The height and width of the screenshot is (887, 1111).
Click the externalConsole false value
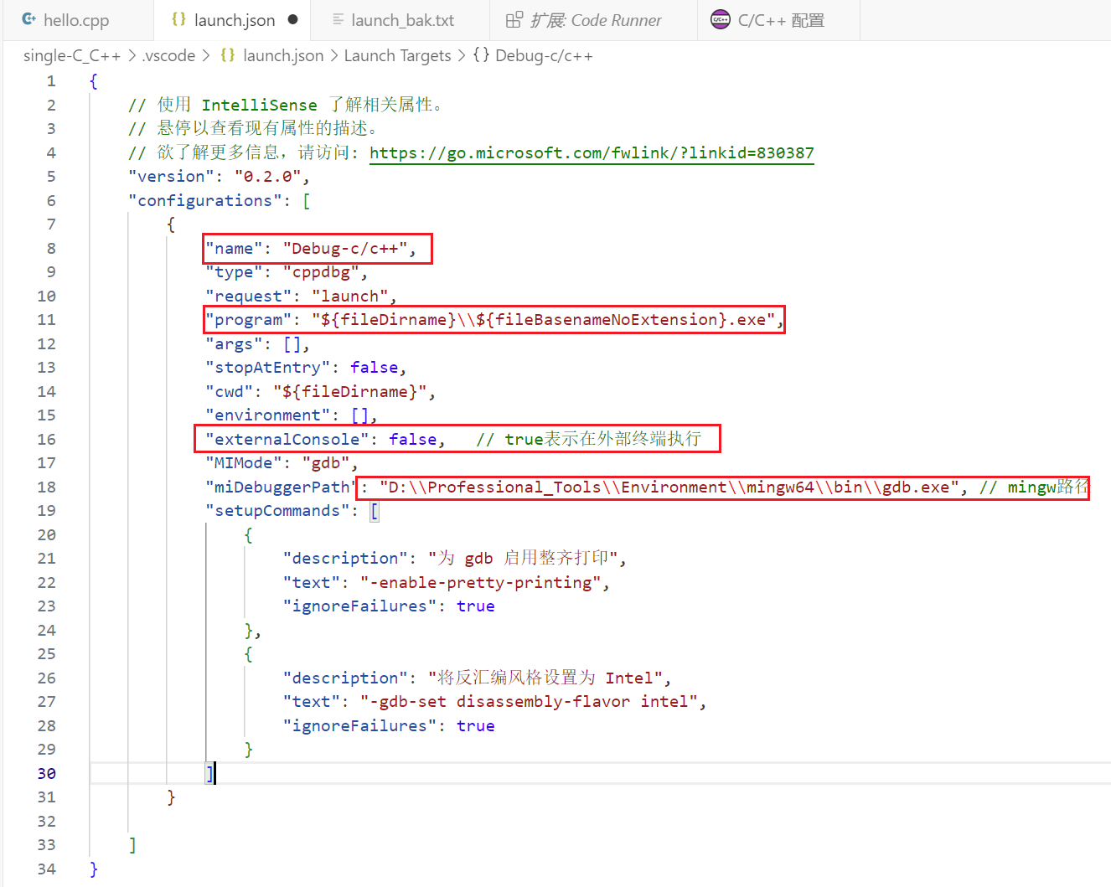pyautogui.click(x=412, y=439)
